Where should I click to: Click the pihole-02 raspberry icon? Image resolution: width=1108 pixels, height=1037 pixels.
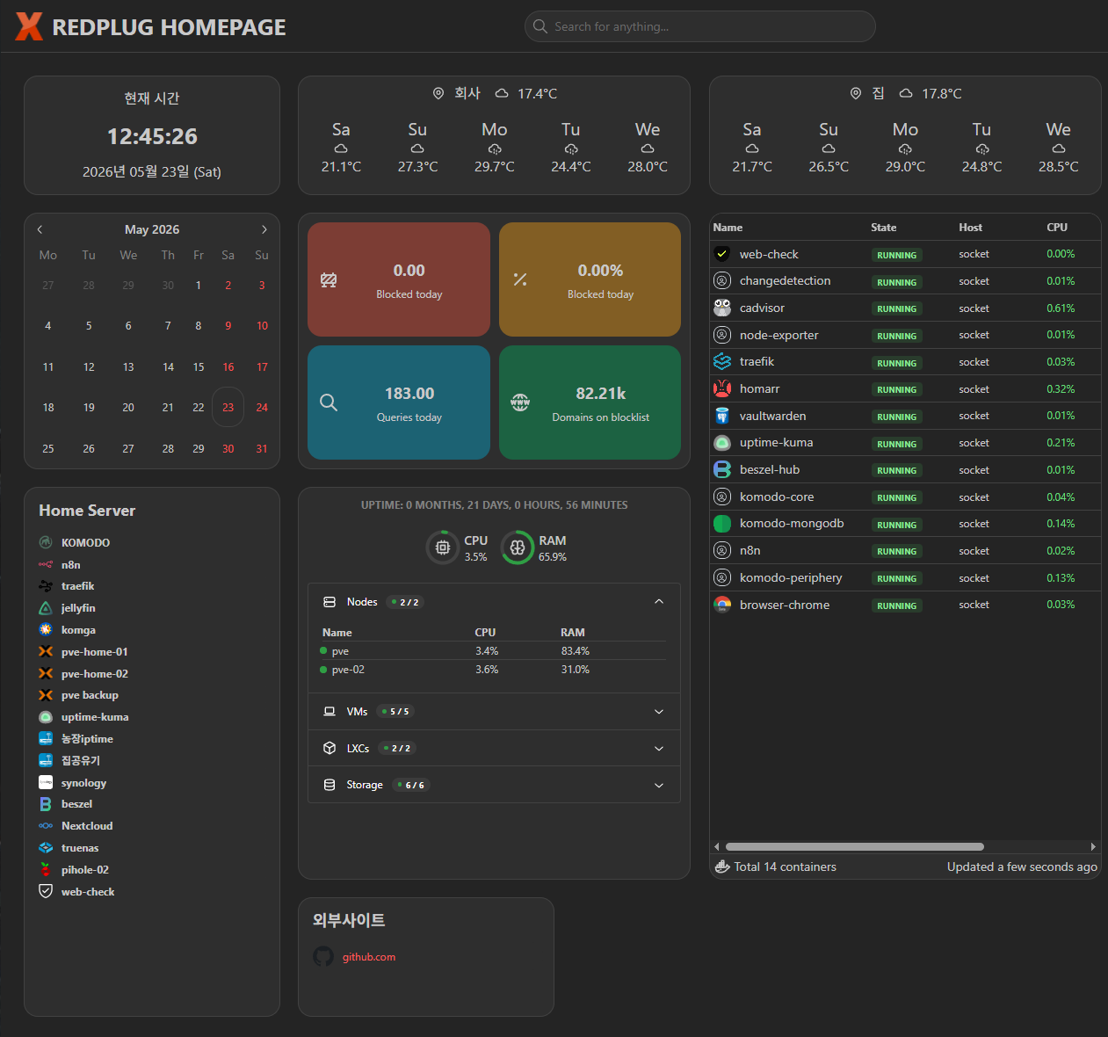(x=46, y=869)
